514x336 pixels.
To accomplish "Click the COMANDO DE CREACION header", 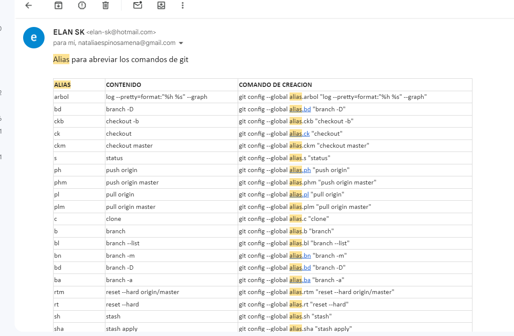I will pos(275,85).
